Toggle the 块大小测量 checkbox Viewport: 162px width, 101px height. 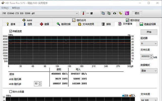pos(11,92)
